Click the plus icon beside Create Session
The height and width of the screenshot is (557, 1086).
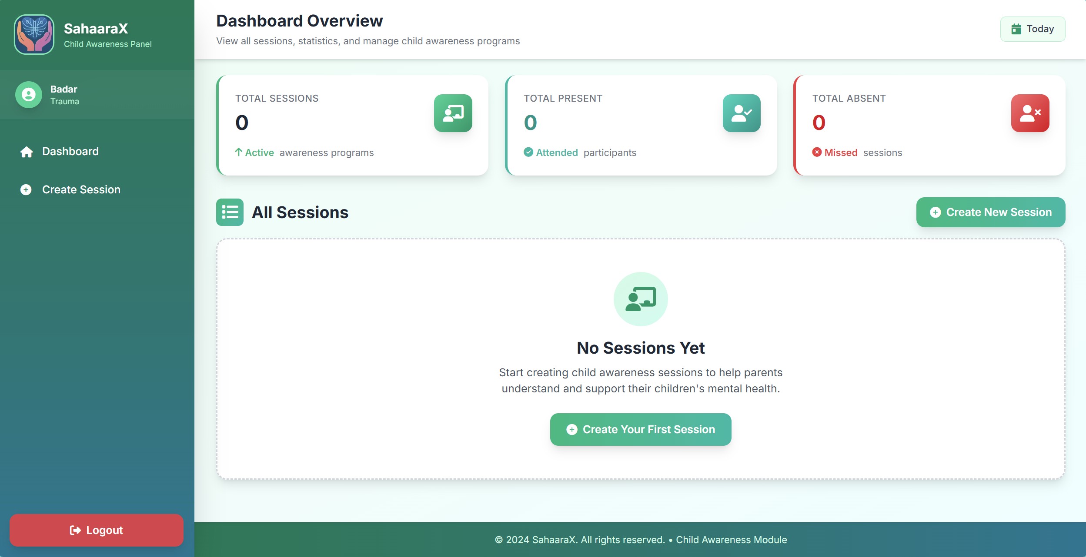tap(26, 190)
